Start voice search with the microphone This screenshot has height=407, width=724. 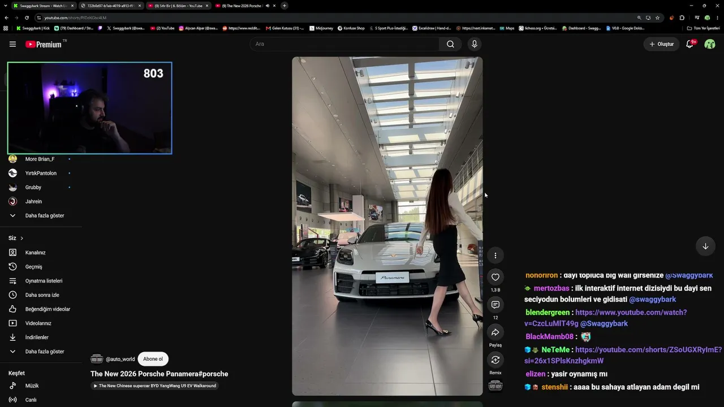coord(475,44)
